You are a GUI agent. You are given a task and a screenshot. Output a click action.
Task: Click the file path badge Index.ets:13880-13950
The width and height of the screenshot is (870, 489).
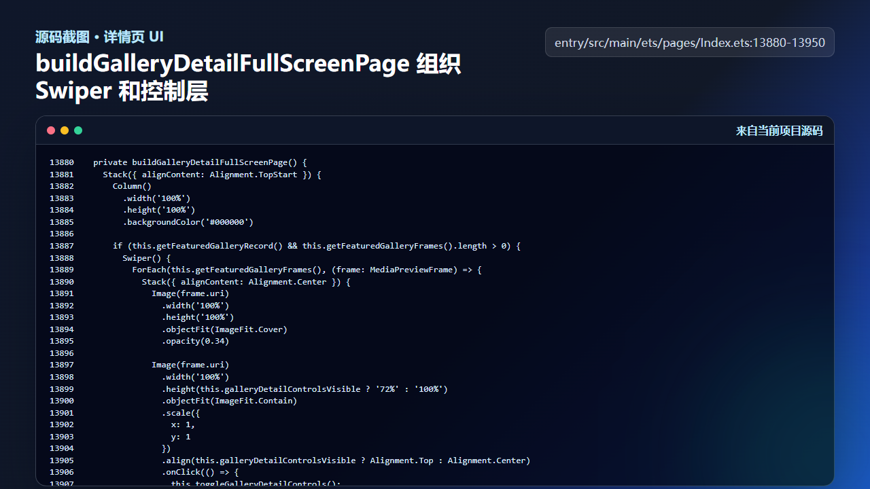tap(690, 42)
